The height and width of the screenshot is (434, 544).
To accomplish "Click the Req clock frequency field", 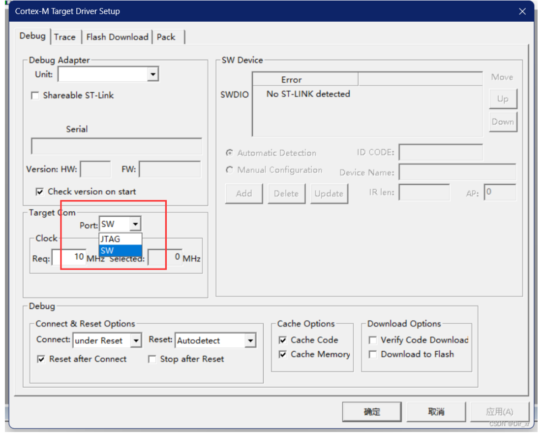I will click(69, 257).
